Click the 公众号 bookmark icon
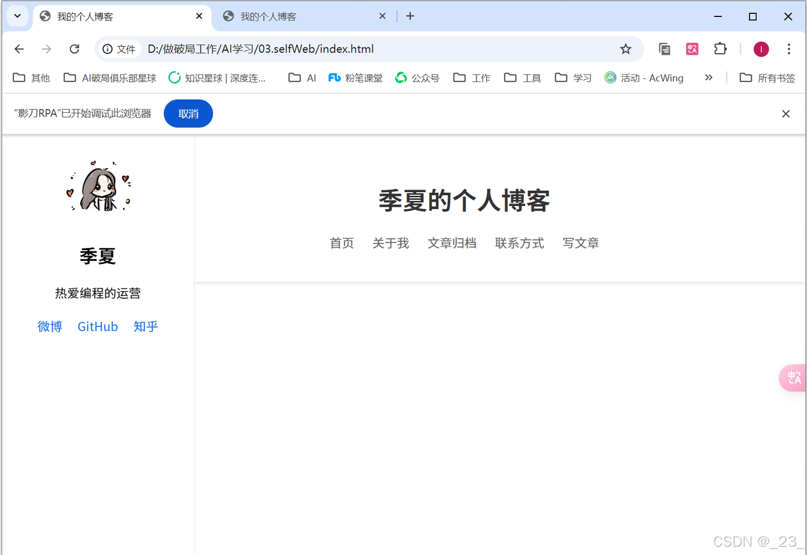 click(400, 77)
